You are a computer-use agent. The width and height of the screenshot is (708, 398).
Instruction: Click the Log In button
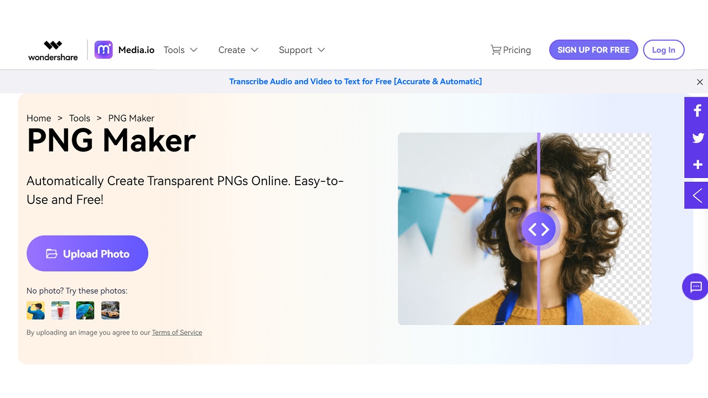tap(664, 50)
